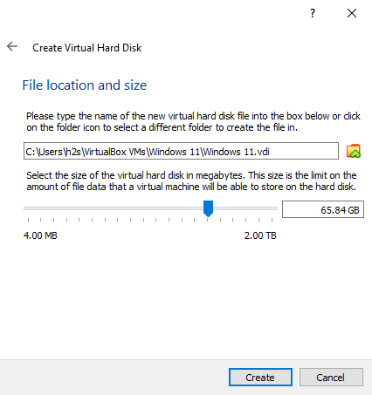Viewport: 372px width, 395px height.
Task: Click the last tick mark under the slider
Action: tap(272, 220)
